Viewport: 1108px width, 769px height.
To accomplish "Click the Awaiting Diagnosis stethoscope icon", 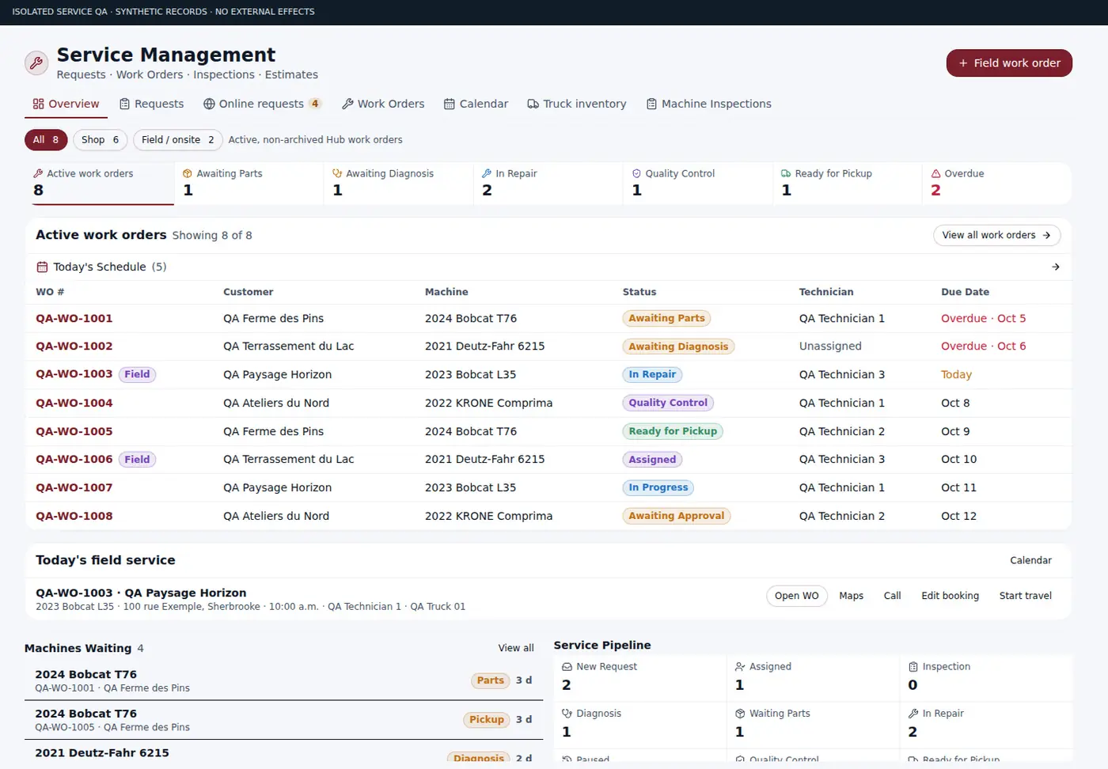I will pyautogui.click(x=337, y=173).
